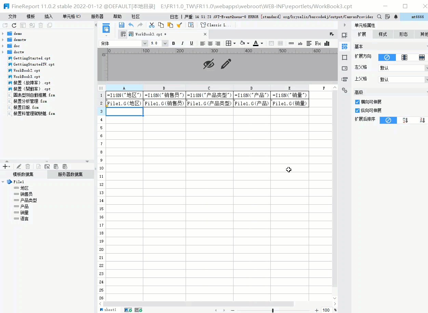Toggle the vertically extendable (纵向可伸展) checkbox

tap(358, 110)
